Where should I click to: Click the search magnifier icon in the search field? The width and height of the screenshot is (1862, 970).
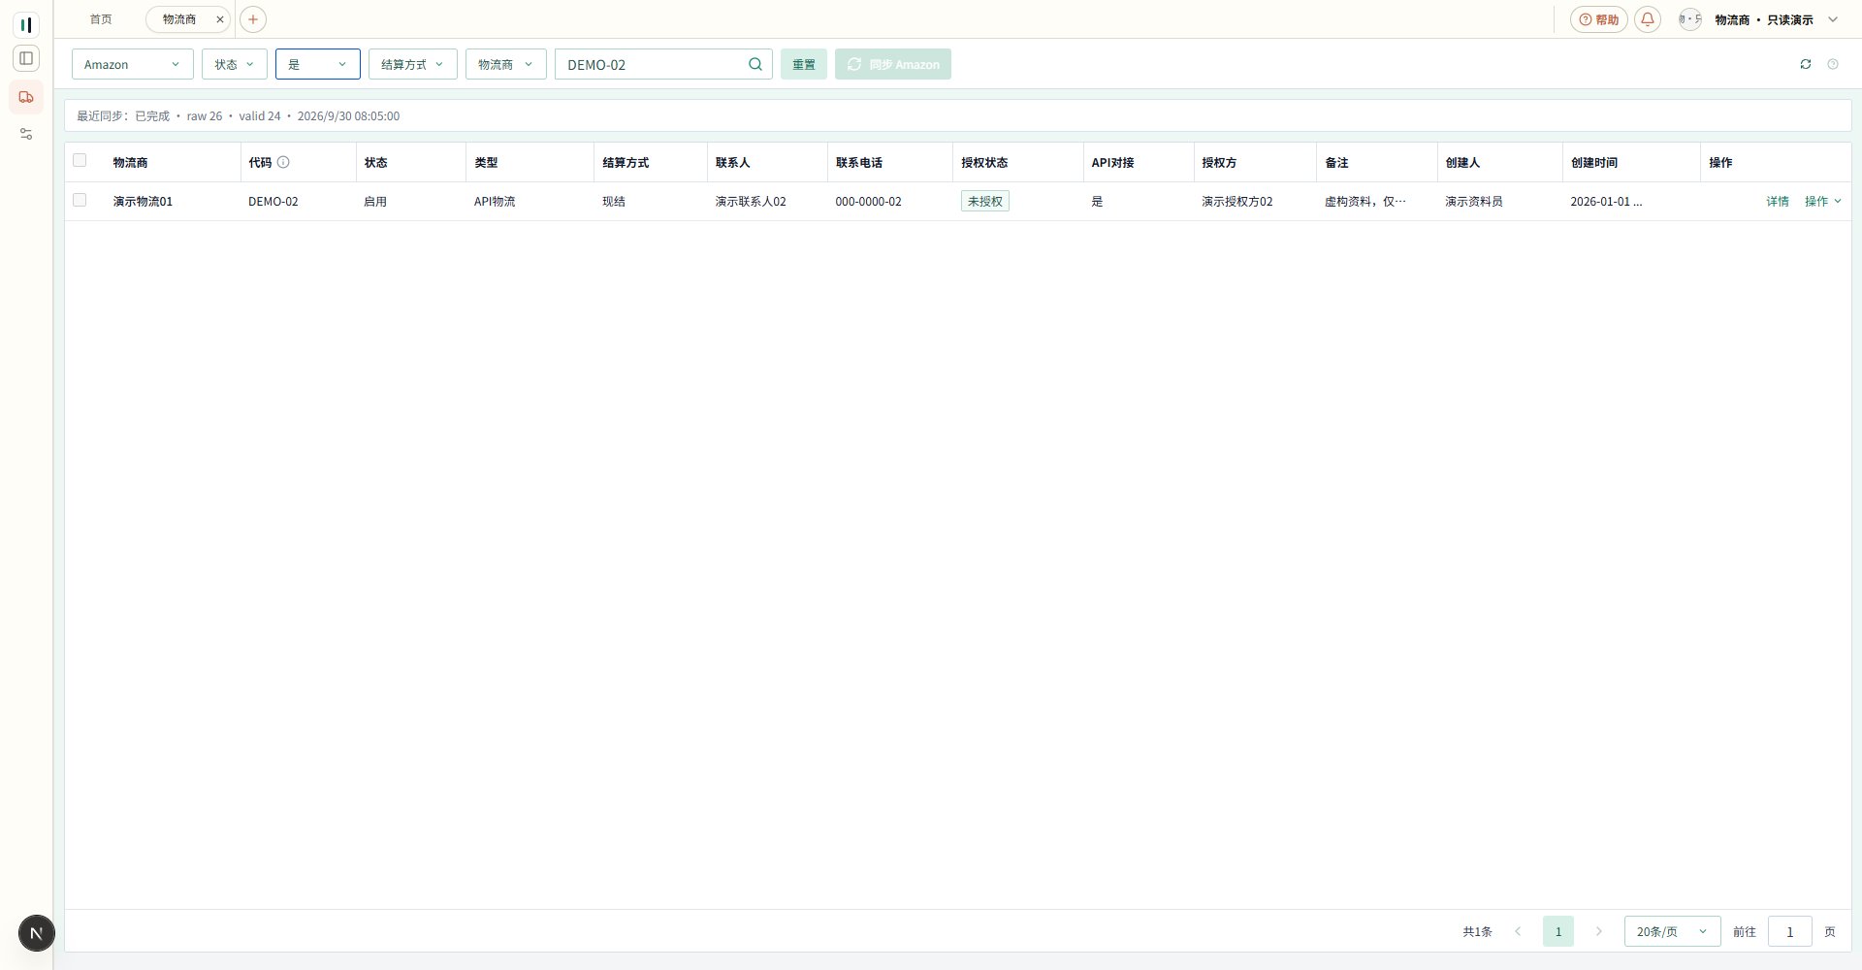coord(755,64)
